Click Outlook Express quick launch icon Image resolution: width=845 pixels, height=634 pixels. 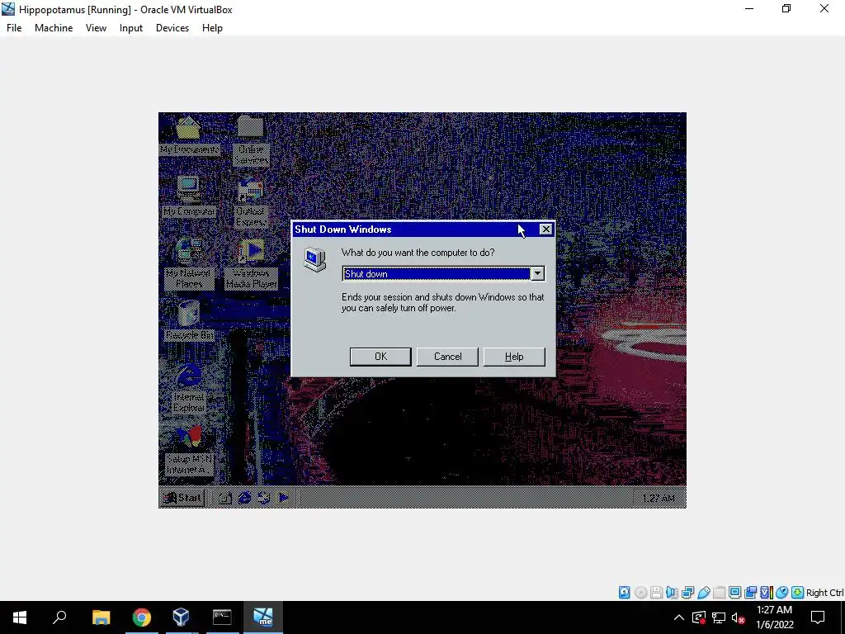pyautogui.click(x=263, y=498)
